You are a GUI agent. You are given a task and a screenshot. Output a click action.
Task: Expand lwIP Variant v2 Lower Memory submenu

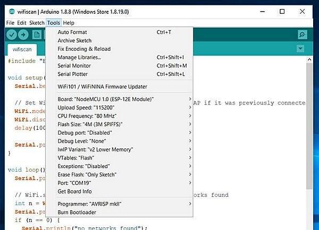click(x=120, y=149)
